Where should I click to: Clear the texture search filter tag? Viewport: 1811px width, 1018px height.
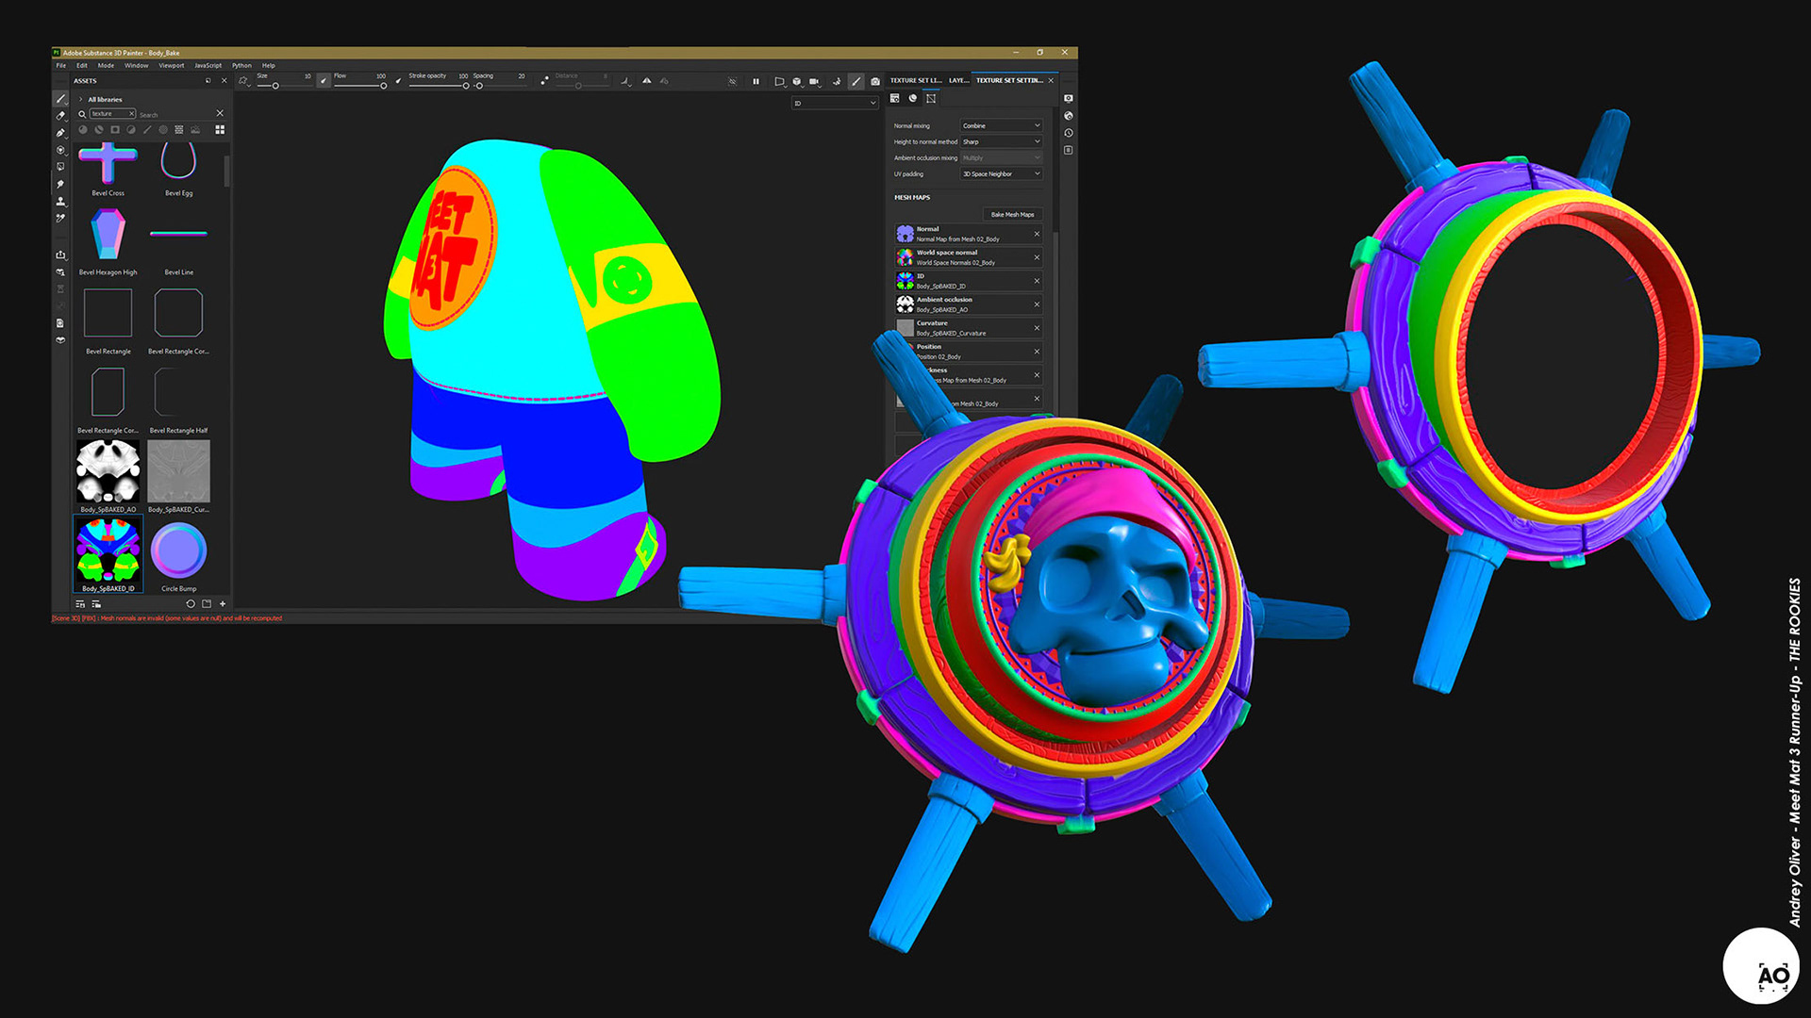coord(131,113)
